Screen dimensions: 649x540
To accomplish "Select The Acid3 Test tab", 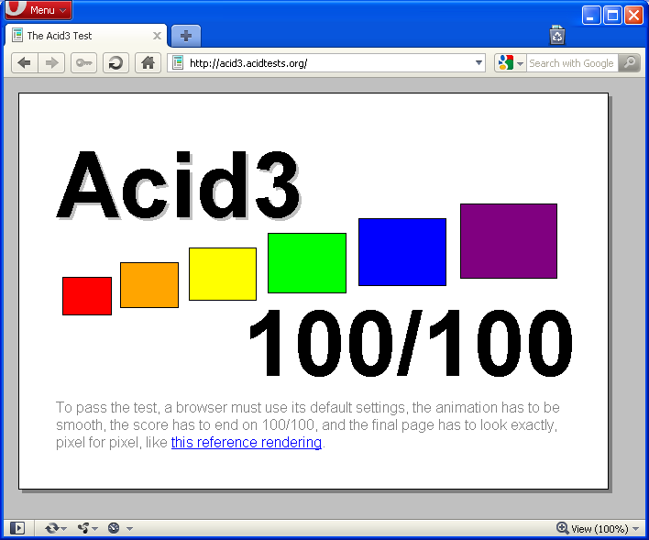I will click(86, 36).
